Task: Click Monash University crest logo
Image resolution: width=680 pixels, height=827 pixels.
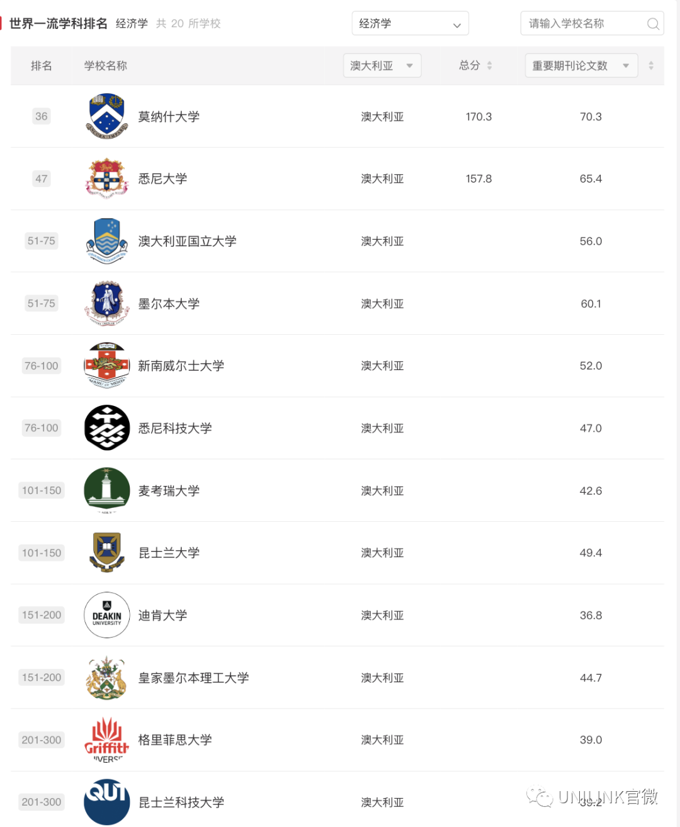Action: pyautogui.click(x=107, y=116)
